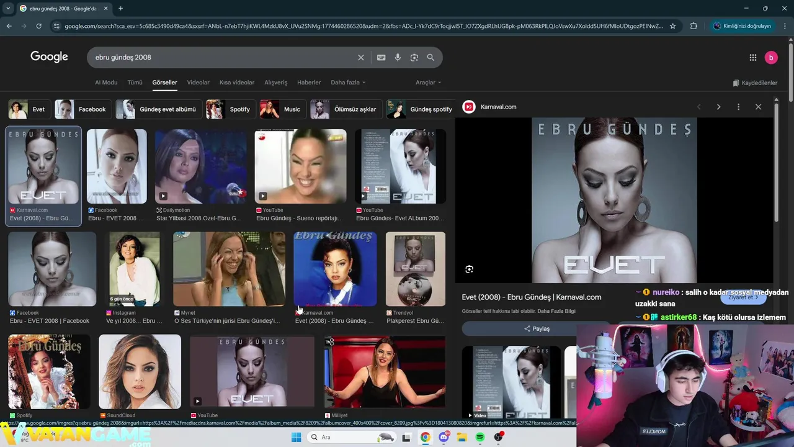Image resolution: width=794 pixels, height=447 pixels.
Task: Open Chrome from the taskbar
Action: (x=425, y=437)
